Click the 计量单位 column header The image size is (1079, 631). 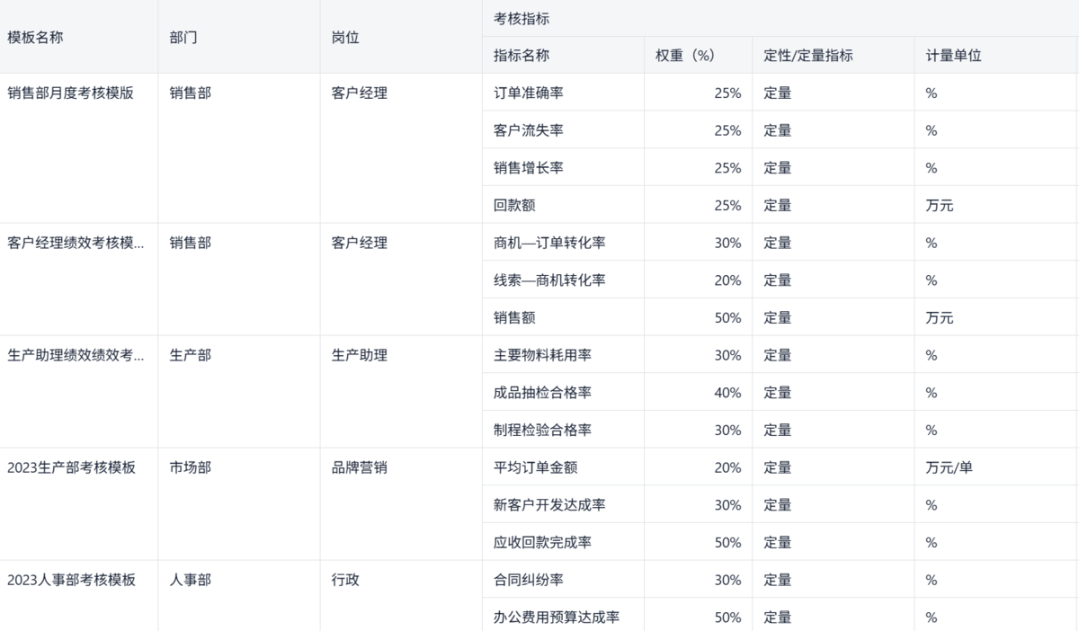coord(953,56)
